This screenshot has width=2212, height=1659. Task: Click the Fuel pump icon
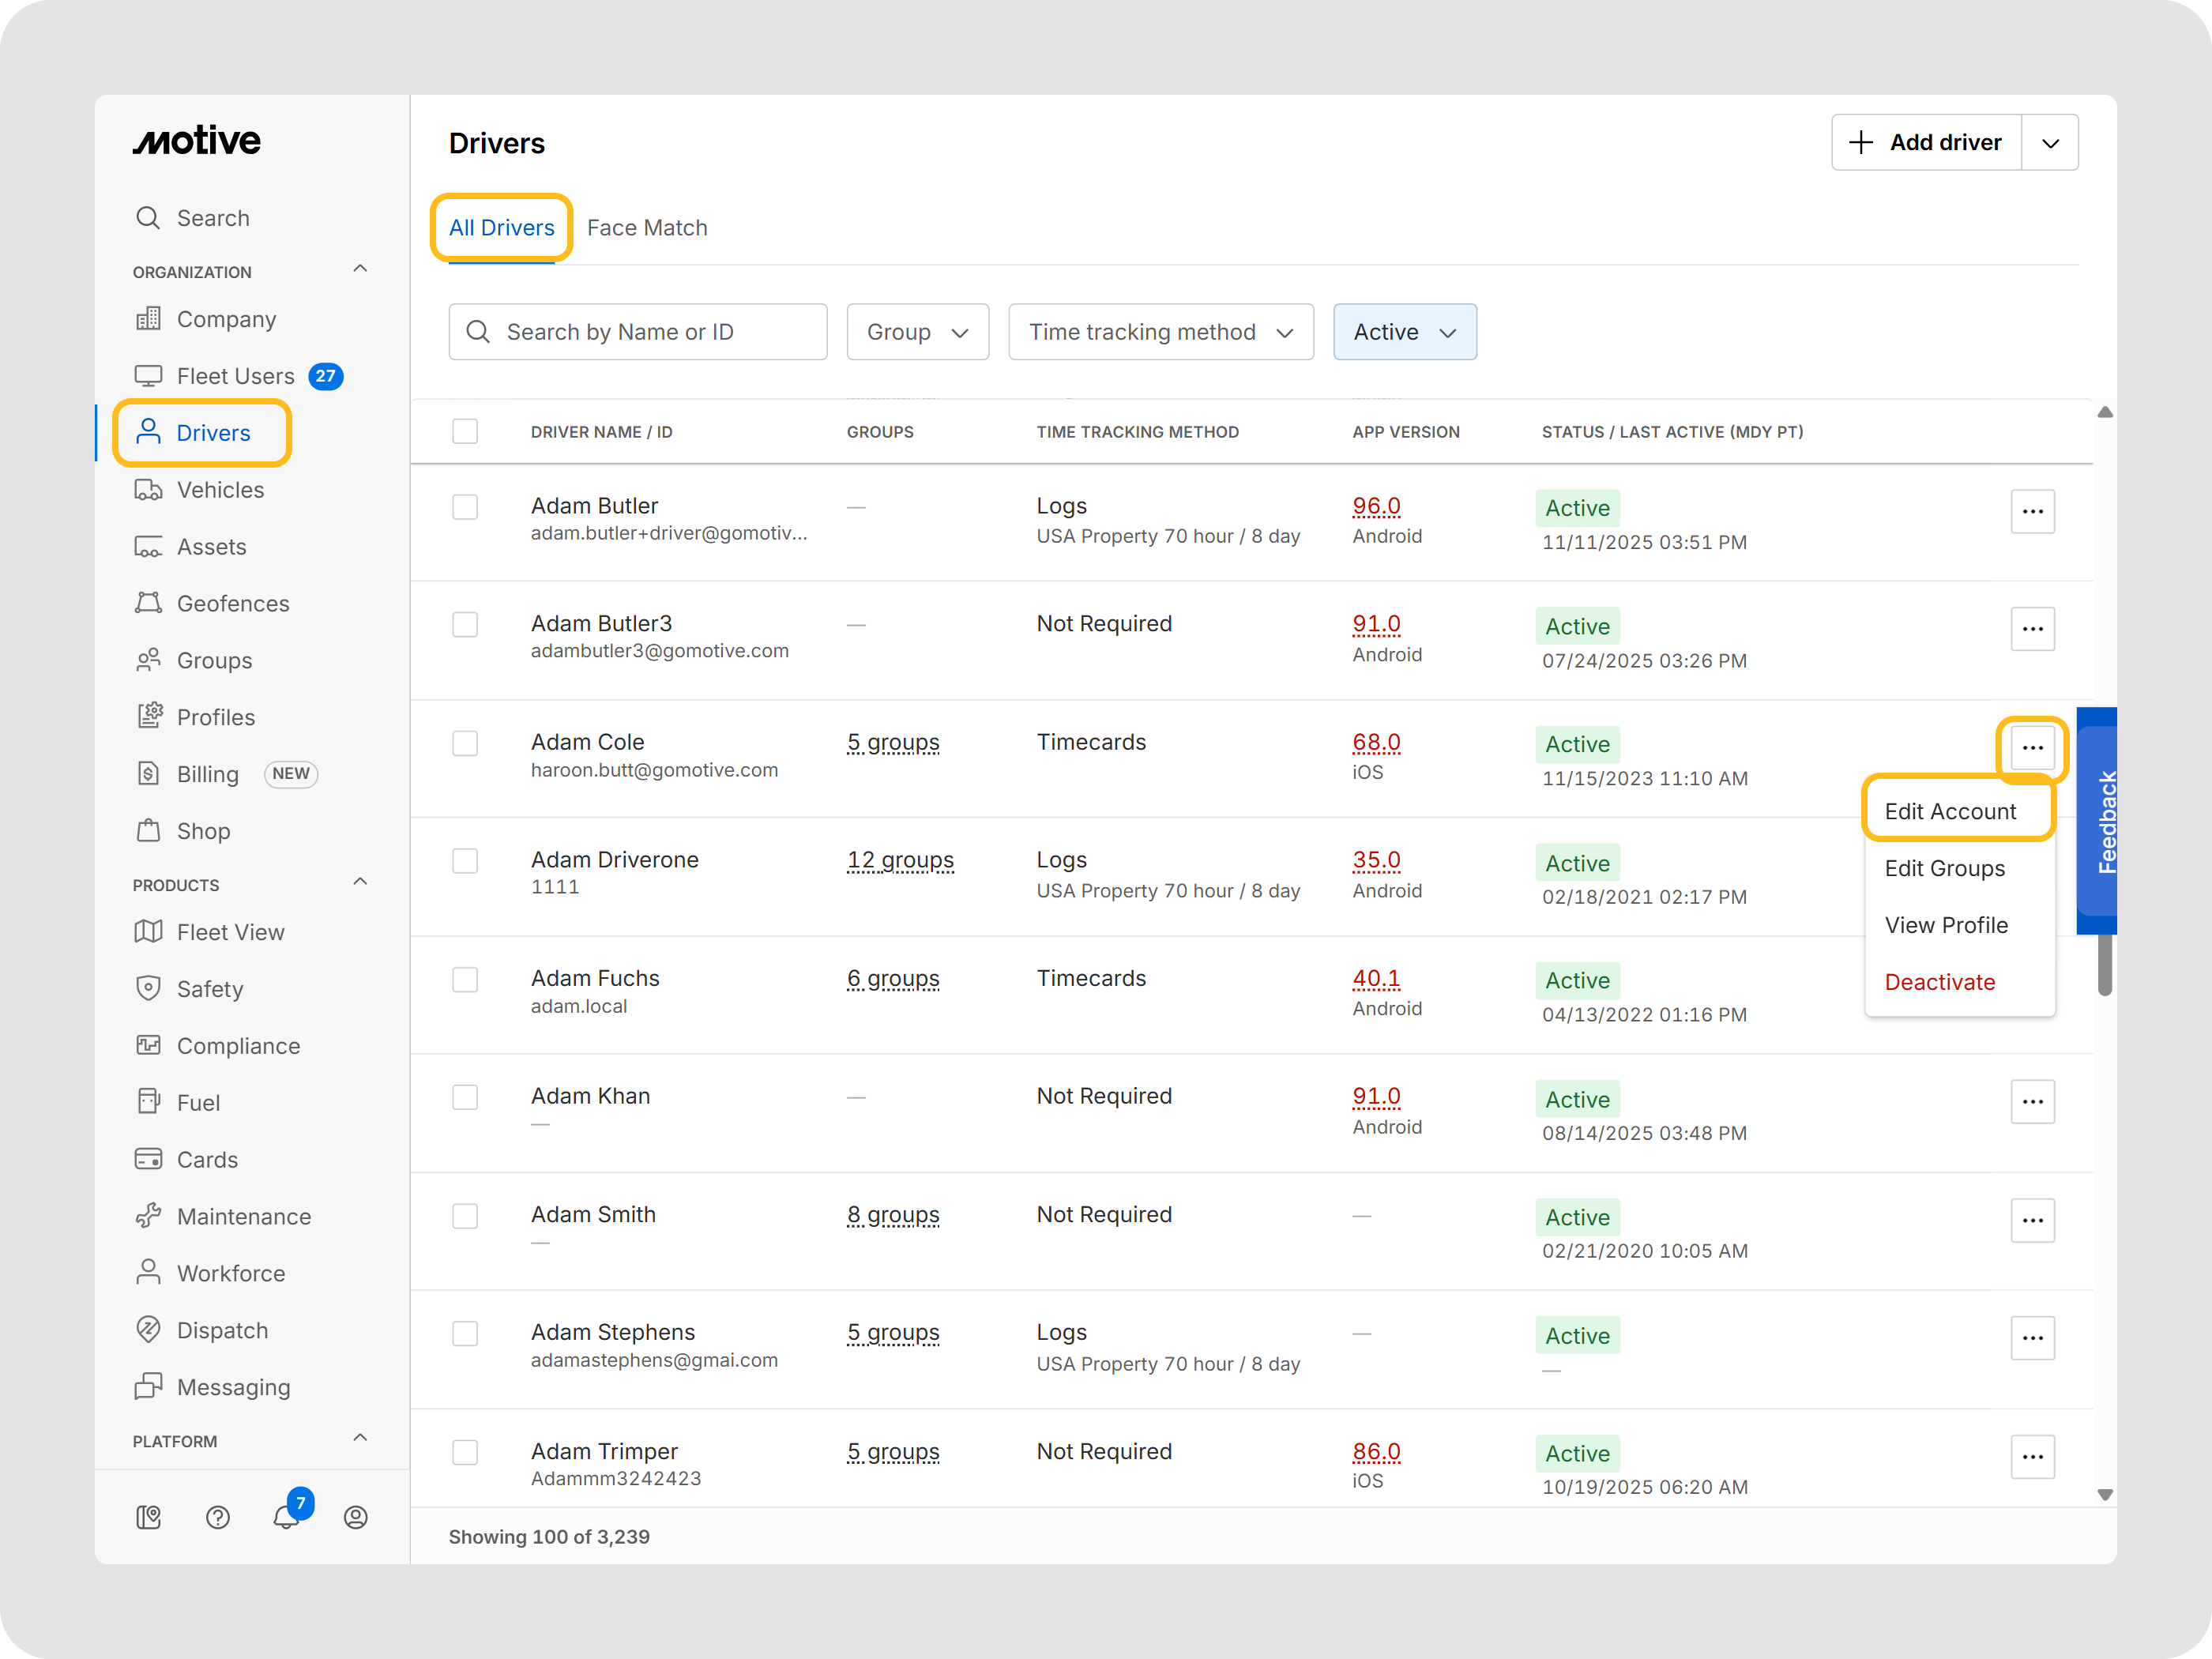coord(148,1102)
